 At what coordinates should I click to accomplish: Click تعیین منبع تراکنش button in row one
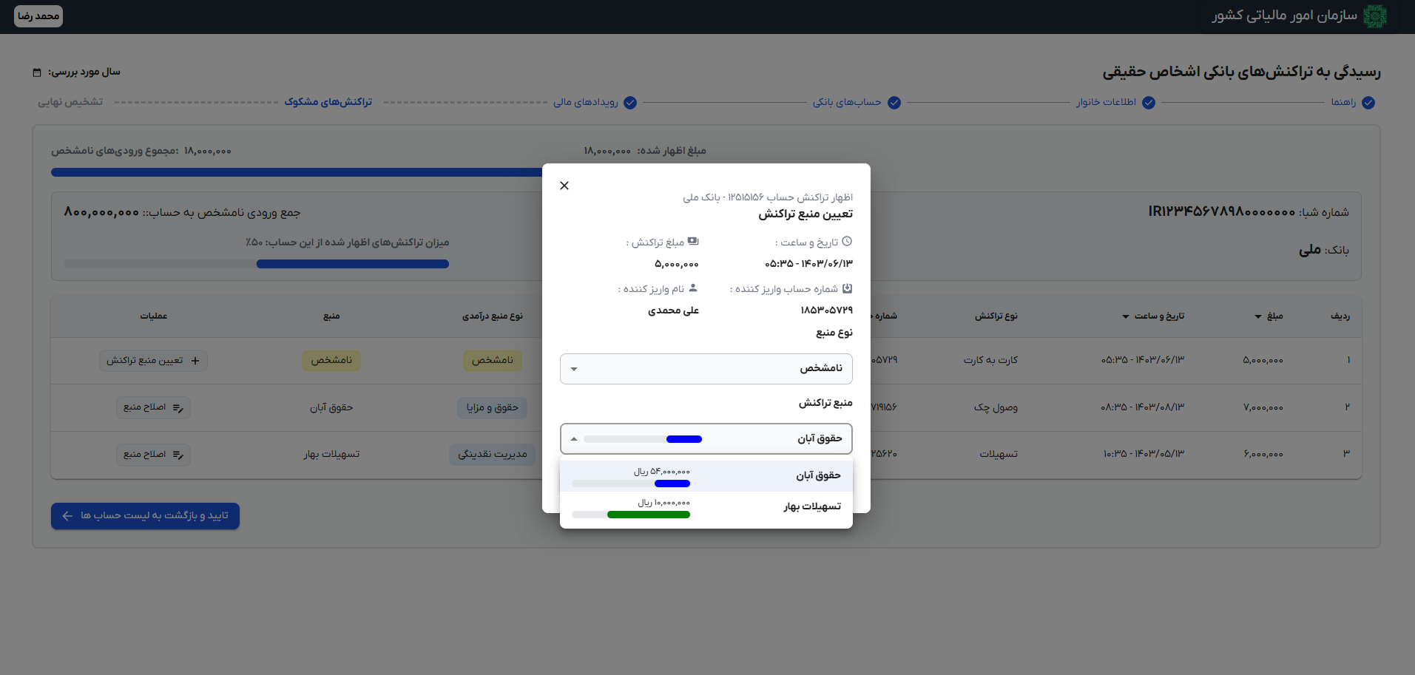pyautogui.click(x=153, y=361)
